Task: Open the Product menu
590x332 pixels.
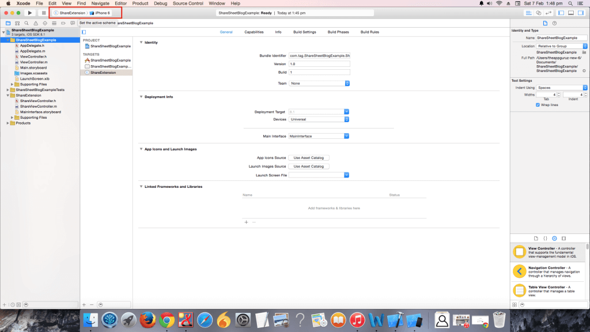Action: click(x=140, y=3)
